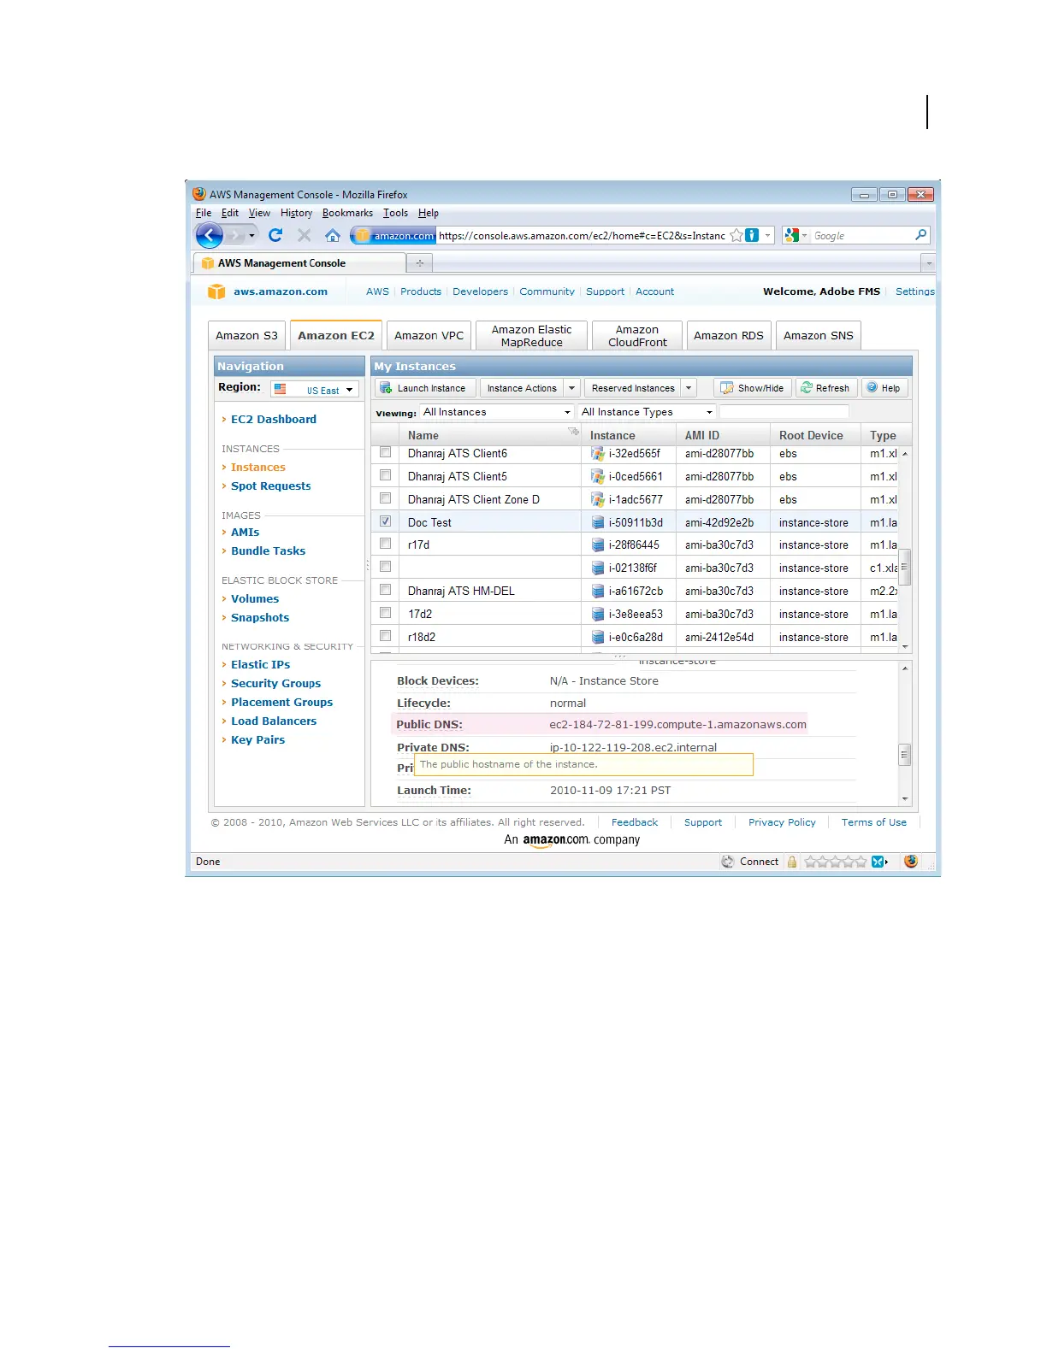Check the 17d2 instance checkbox
Viewport: 1047px width, 1354px height.
(x=385, y=613)
